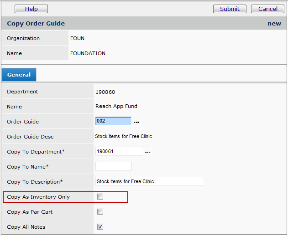Click the Copy Order Guide header title
Image resolution: width=288 pixels, height=236 pixels.
click(x=36, y=24)
